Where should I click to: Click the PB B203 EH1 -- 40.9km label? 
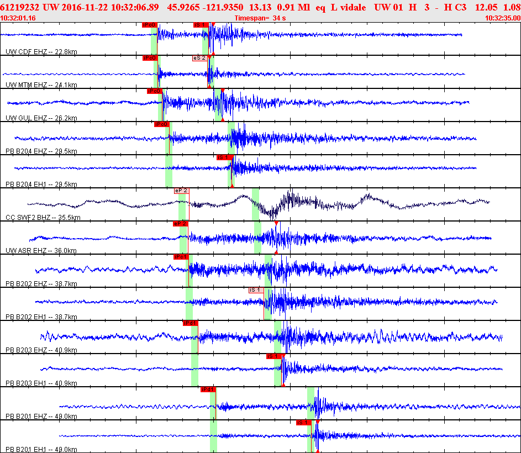click(41, 383)
